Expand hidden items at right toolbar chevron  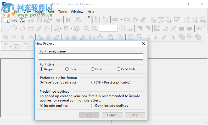click(205, 26)
